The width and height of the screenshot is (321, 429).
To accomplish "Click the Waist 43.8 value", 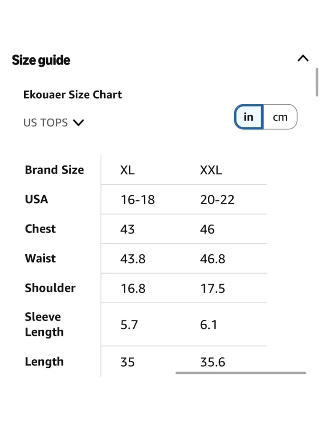I will [133, 259].
